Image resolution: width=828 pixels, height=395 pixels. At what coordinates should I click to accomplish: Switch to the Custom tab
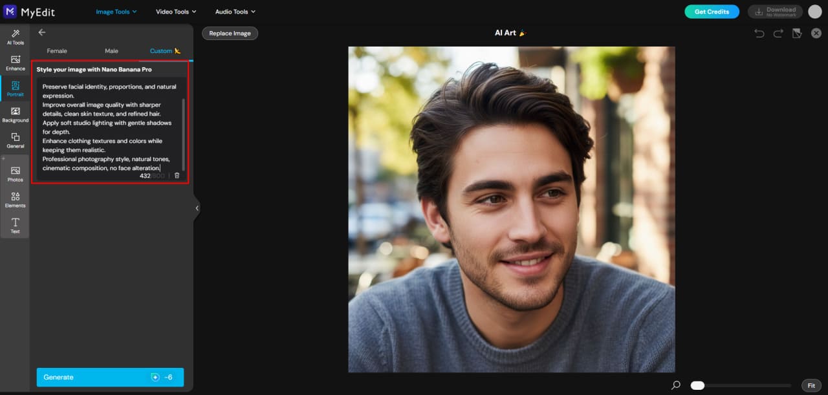[166, 51]
